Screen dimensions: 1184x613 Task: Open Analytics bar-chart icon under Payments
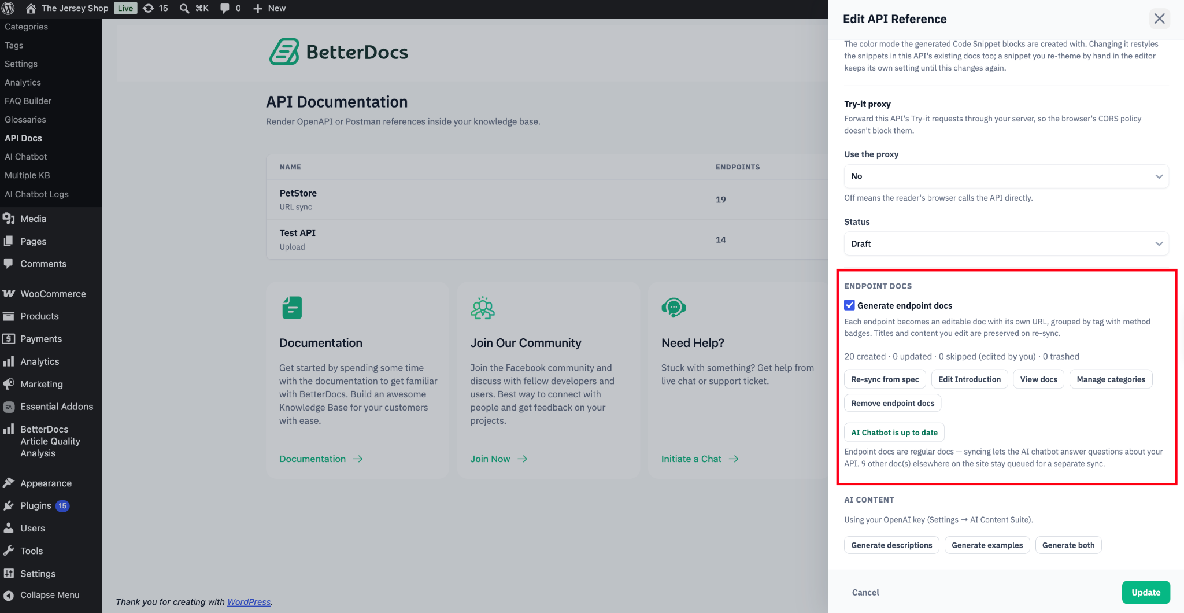(x=9, y=361)
